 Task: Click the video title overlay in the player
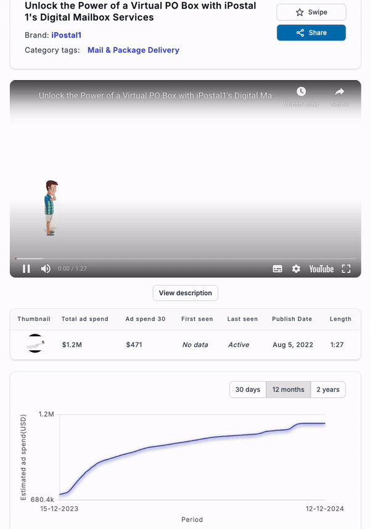point(158,95)
